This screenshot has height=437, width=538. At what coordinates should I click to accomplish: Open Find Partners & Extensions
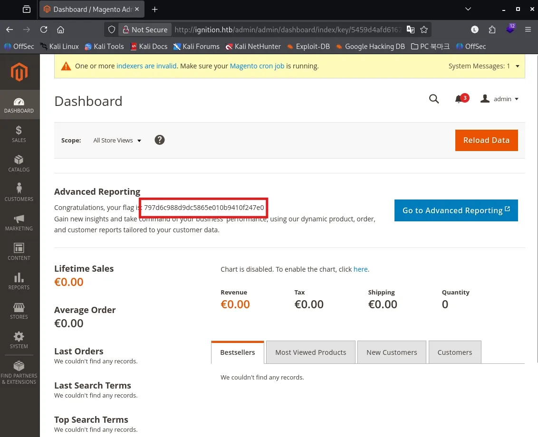click(19, 372)
